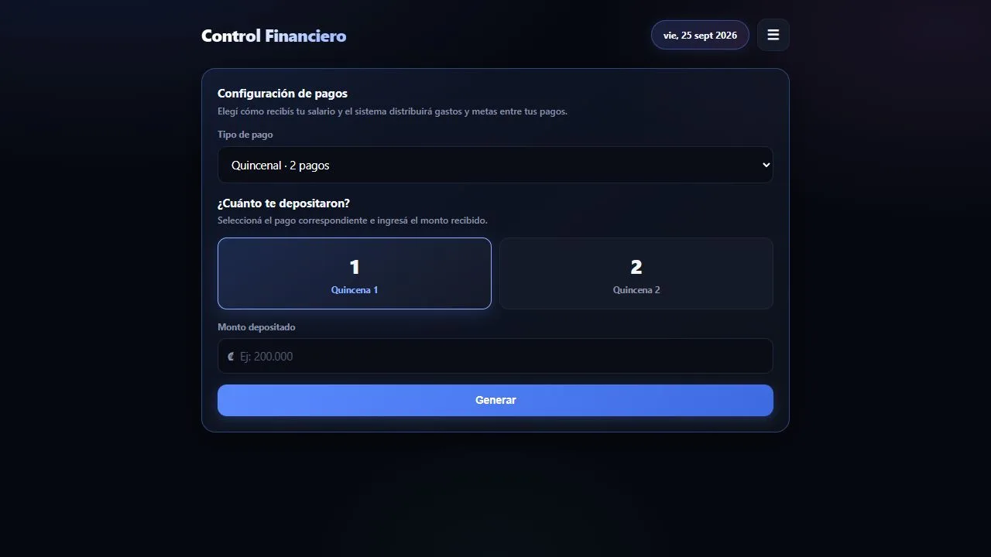Click the Generar button
The width and height of the screenshot is (991, 557).
click(x=495, y=400)
